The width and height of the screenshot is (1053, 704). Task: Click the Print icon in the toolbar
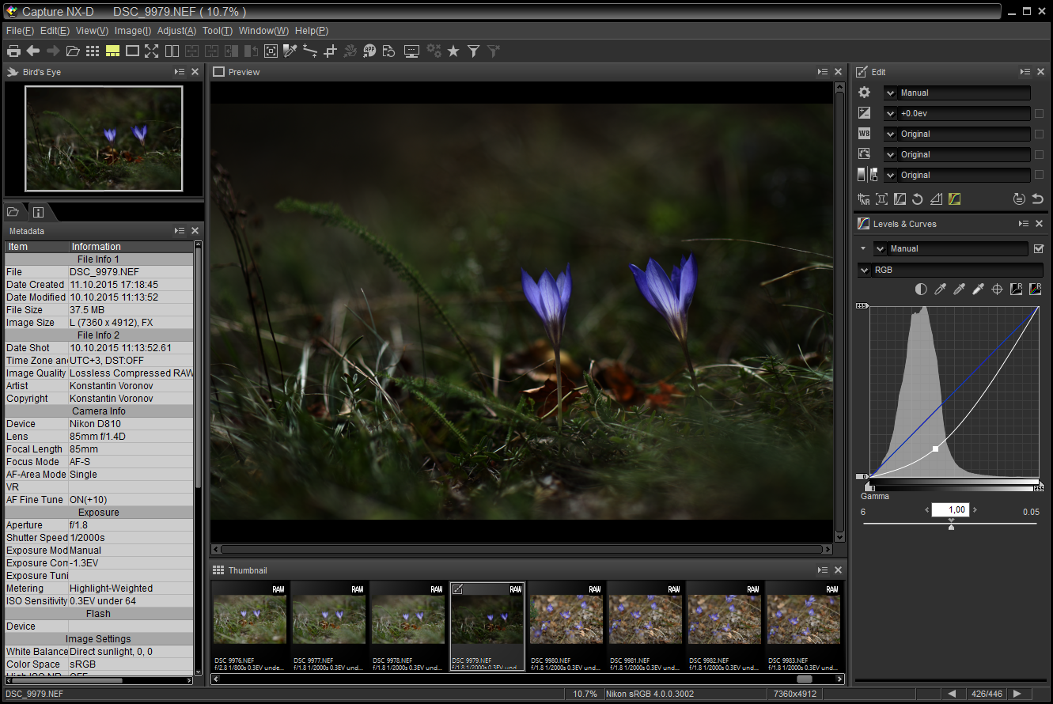click(13, 51)
